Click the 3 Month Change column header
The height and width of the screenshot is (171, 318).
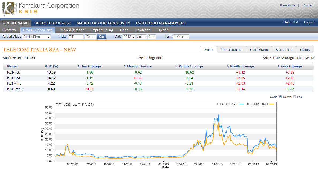[189, 66]
